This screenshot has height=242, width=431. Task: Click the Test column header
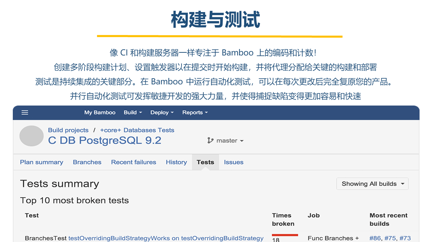click(32, 215)
